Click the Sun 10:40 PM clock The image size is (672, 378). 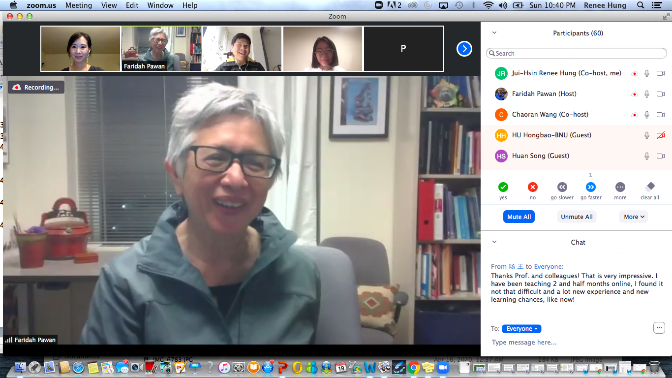(x=552, y=5)
